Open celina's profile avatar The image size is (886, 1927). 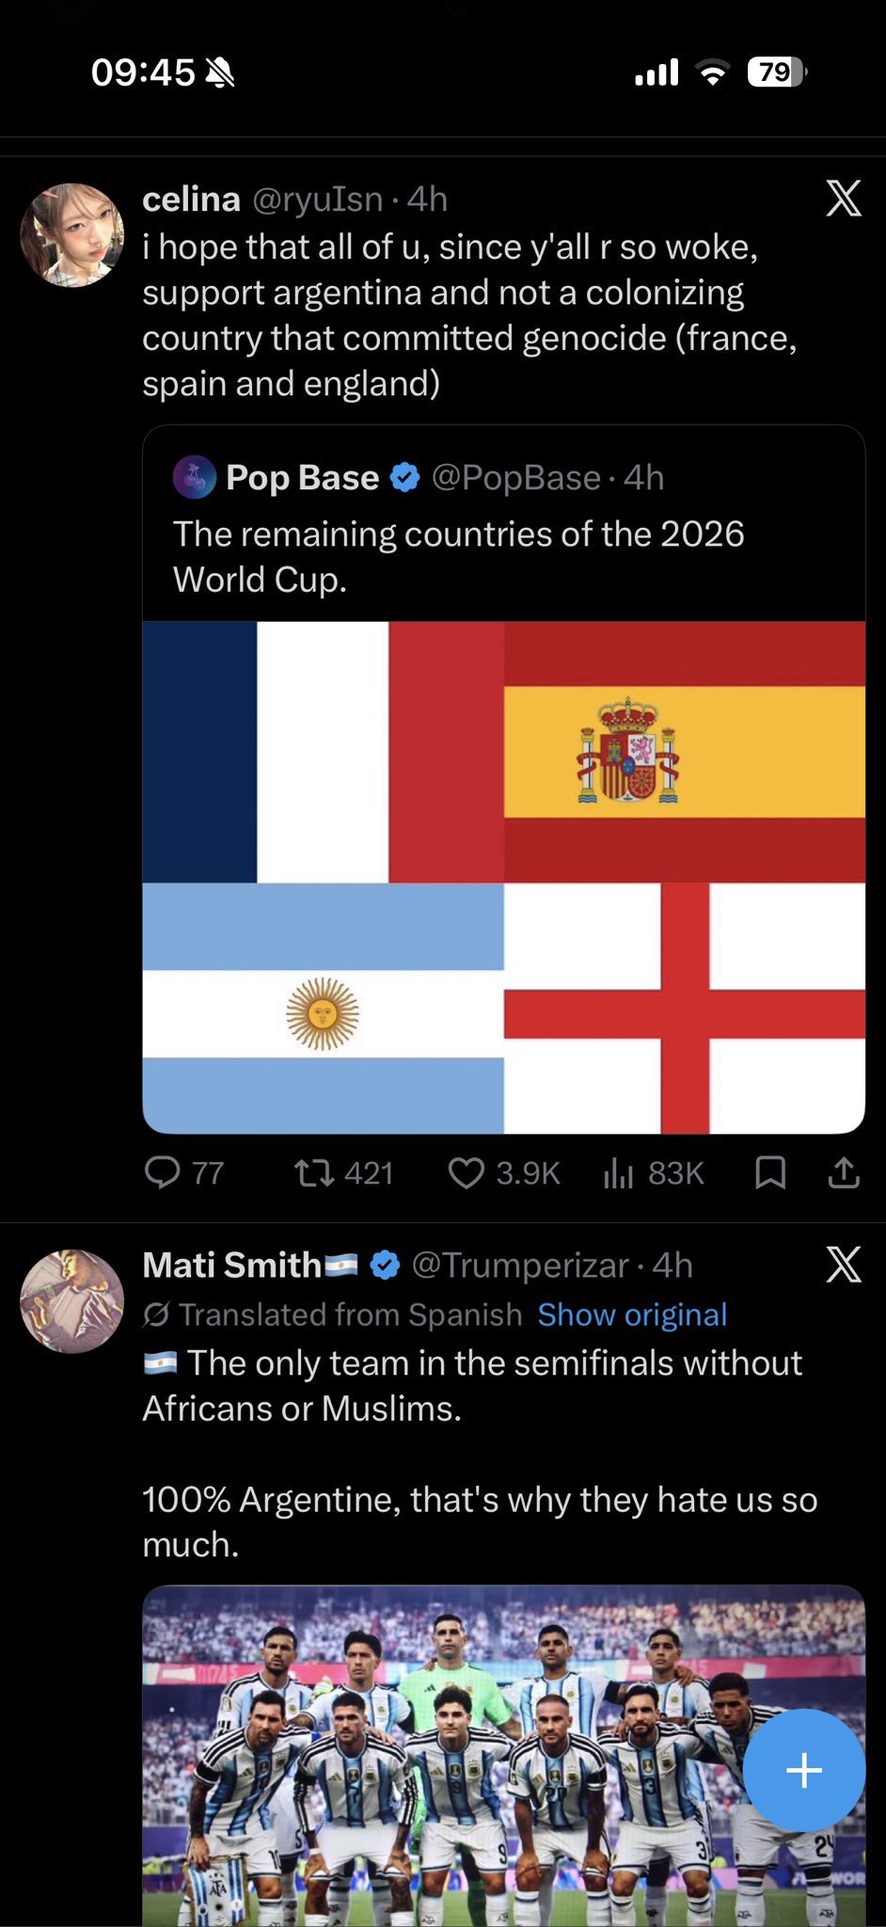pos(72,235)
